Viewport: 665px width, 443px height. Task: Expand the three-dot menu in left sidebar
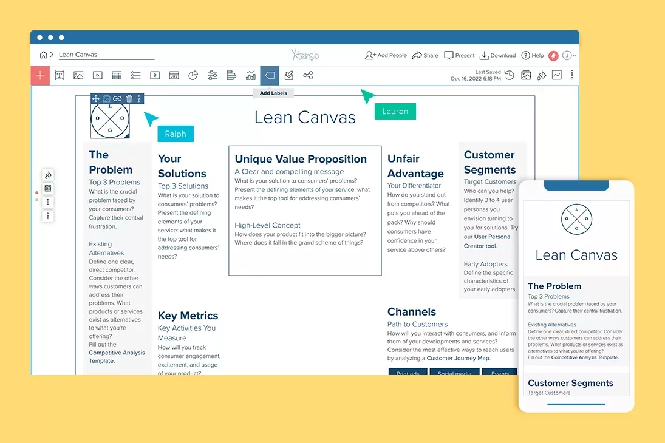click(x=48, y=215)
